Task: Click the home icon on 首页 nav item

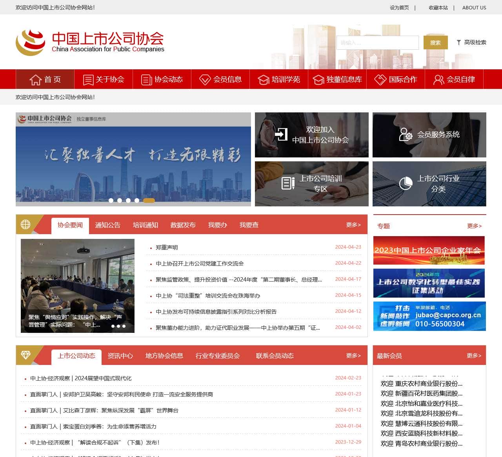Action: pos(35,79)
